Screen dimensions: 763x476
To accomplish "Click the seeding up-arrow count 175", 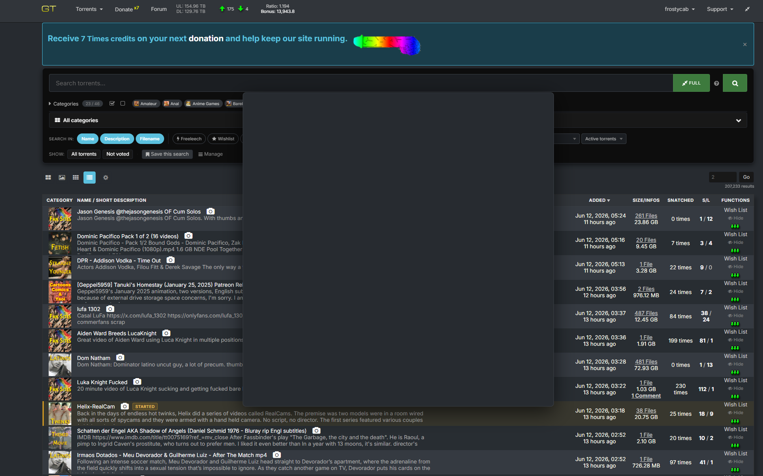I will tap(227, 9).
